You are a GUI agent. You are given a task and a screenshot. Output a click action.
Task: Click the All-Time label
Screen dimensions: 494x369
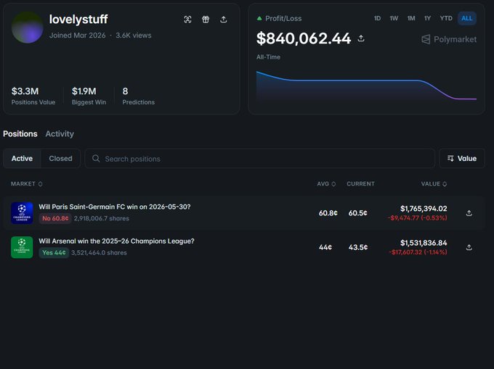(268, 57)
